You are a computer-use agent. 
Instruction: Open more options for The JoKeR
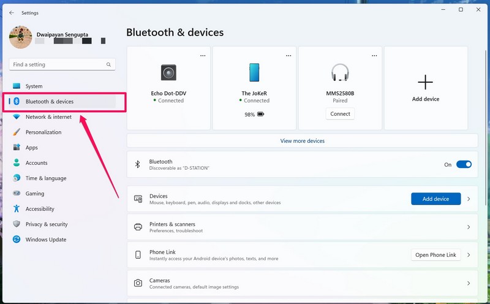288,56
